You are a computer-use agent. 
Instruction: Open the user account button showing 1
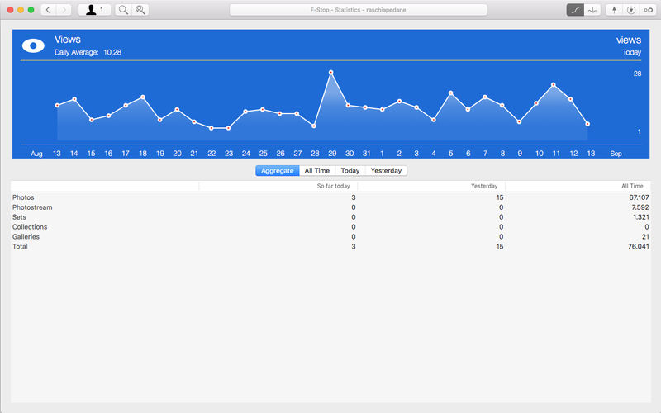[x=94, y=10]
